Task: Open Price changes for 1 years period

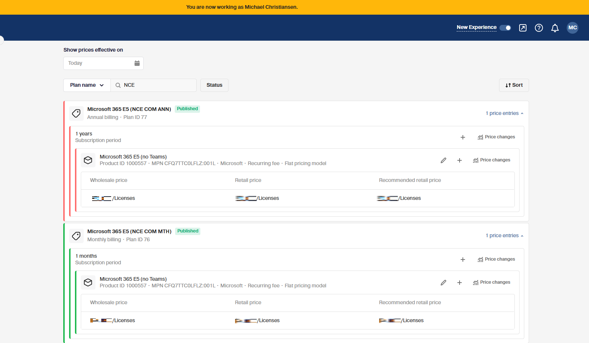Action: click(x=496, y=137)
